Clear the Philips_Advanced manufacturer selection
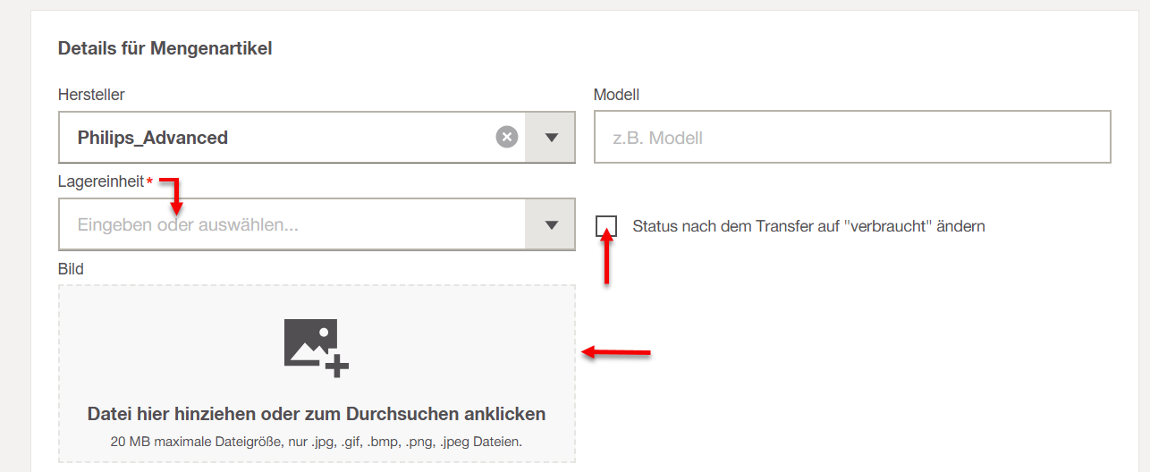This screenshot has height=472, width=1150. coord(507,138)
